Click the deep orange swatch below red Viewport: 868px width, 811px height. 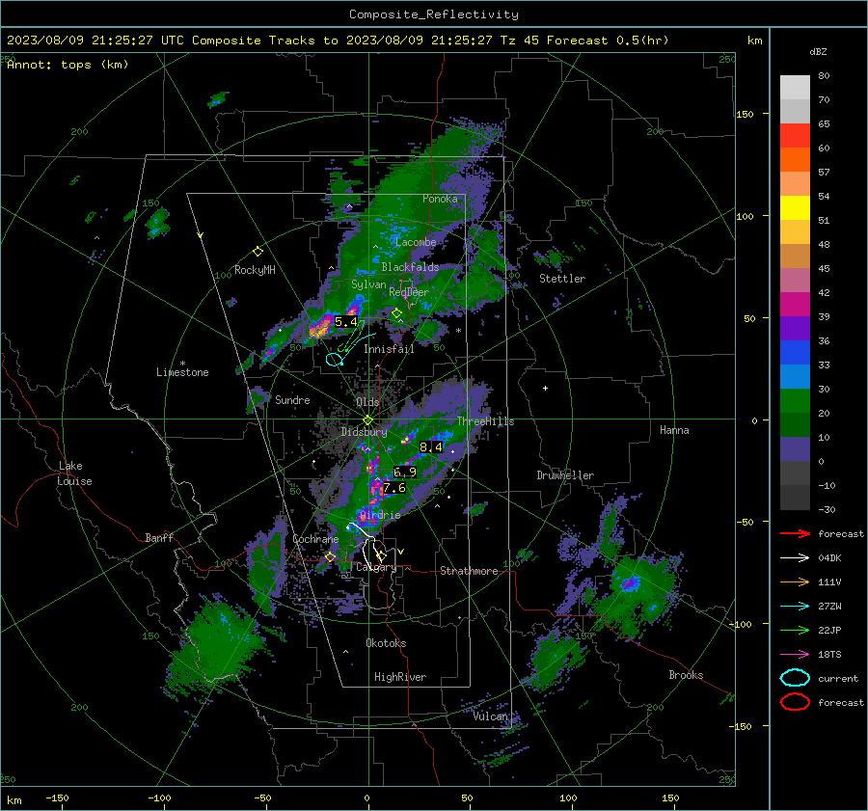coord(795,159)
